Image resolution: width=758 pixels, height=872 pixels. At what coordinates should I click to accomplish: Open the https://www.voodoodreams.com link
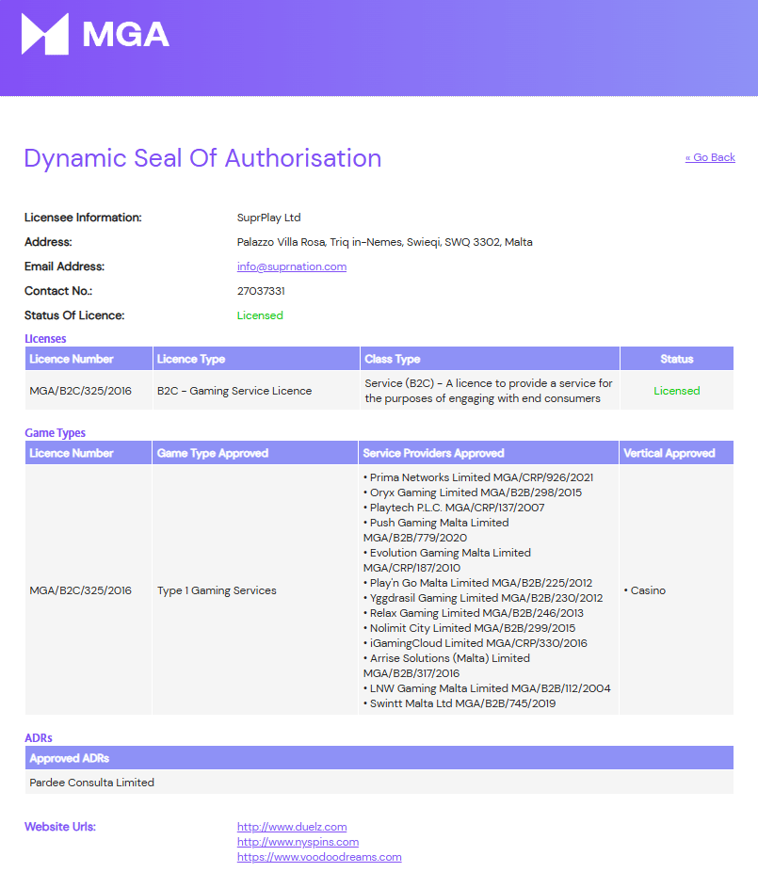[x=319, y=857]
